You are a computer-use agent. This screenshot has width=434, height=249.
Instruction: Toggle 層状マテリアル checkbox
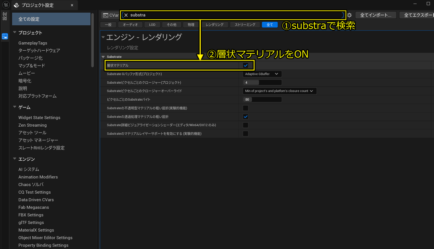pos(246,66)
